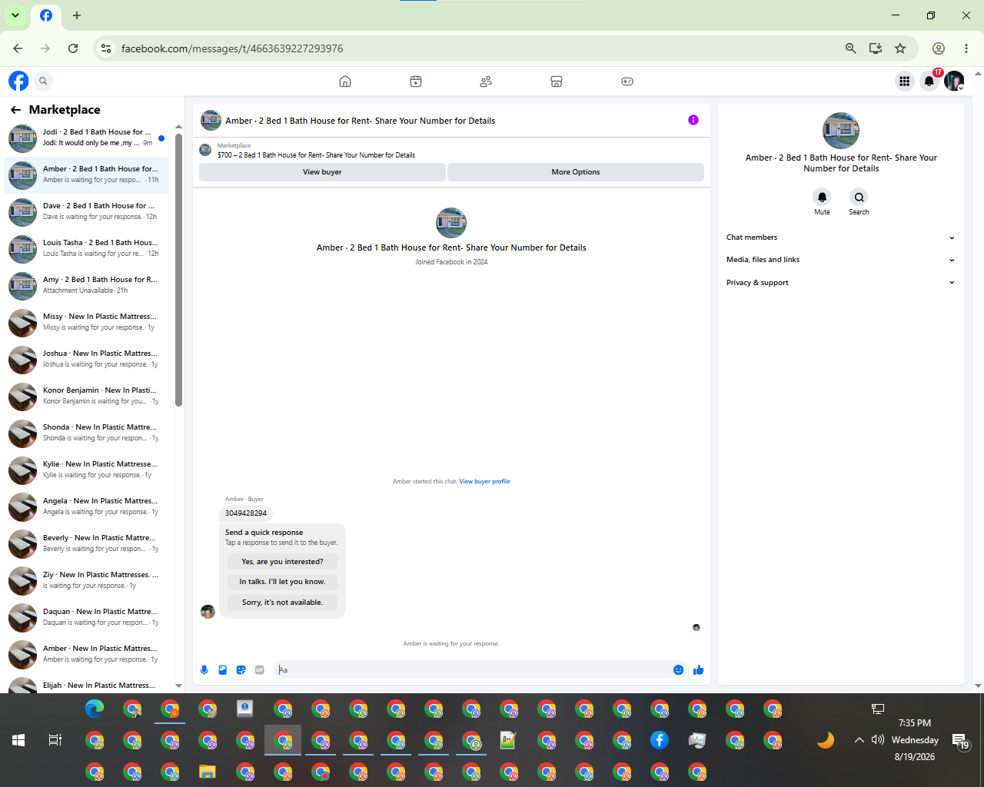Open the account profile picture menu
This screenshot has width=984, height=787.
tap(954, 81)
